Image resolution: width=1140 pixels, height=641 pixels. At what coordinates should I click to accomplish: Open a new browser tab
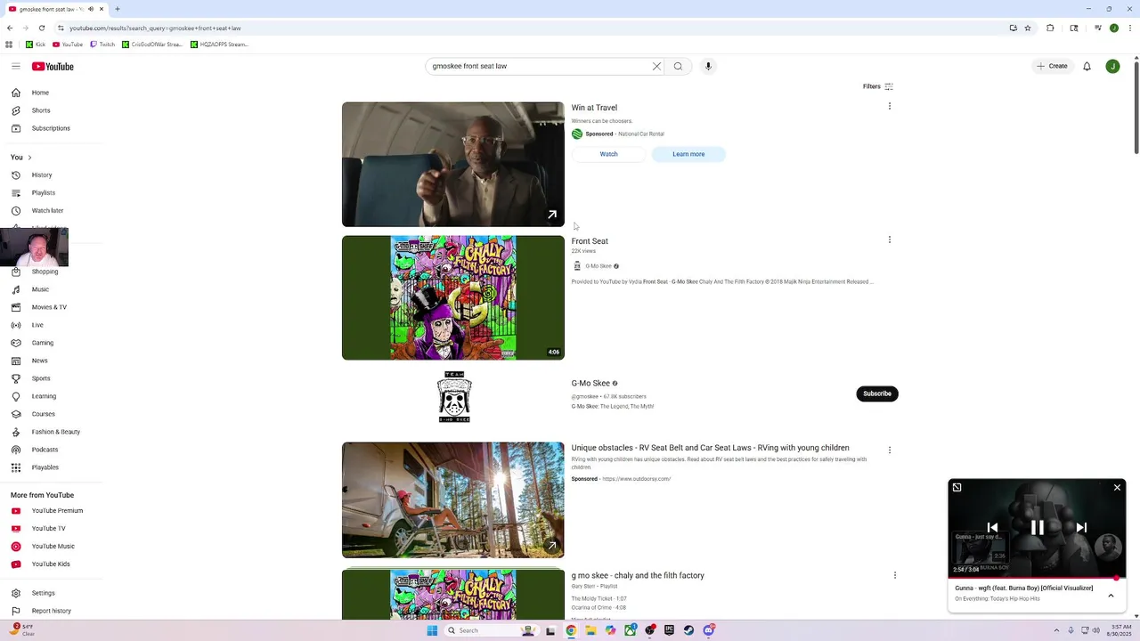coord(118,9)
